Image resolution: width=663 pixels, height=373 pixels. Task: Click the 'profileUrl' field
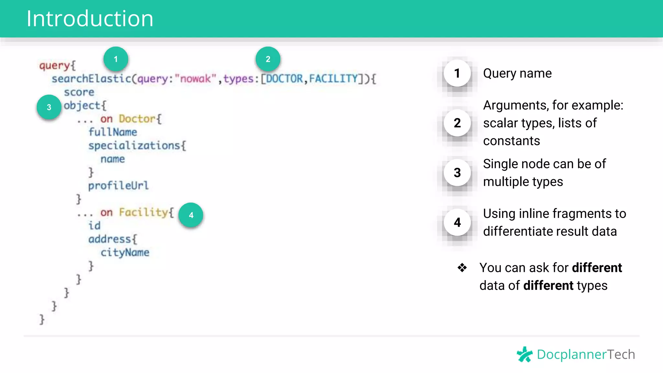pos(118,186)
